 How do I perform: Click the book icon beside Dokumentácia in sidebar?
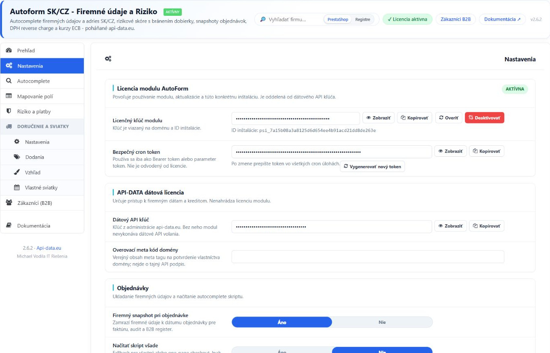coord(9,225)
